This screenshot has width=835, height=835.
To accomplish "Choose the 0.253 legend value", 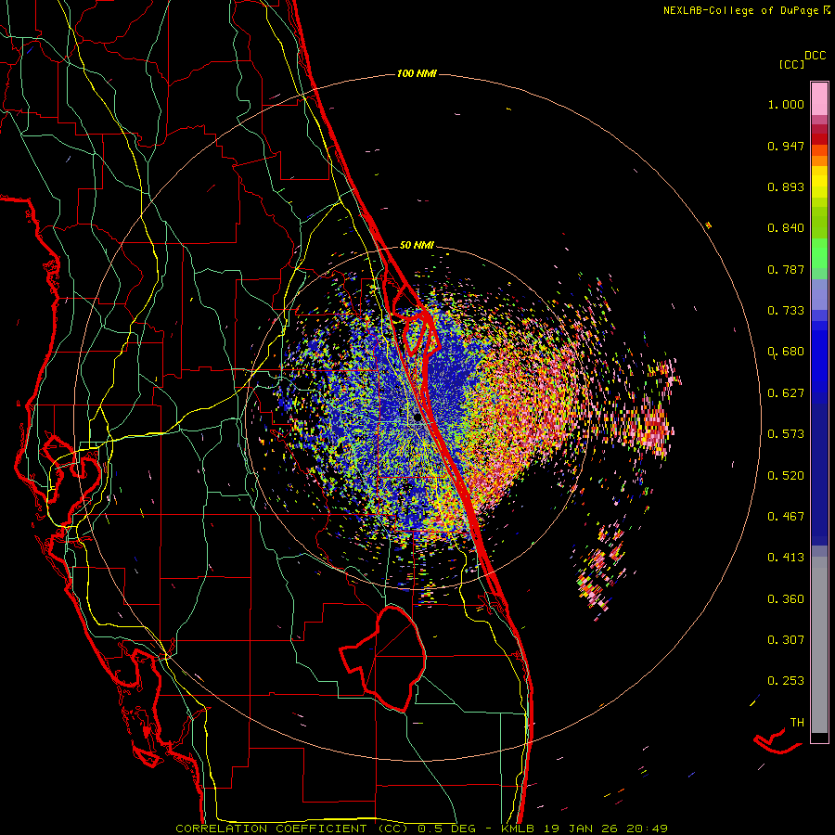I will tap(786, 681).
